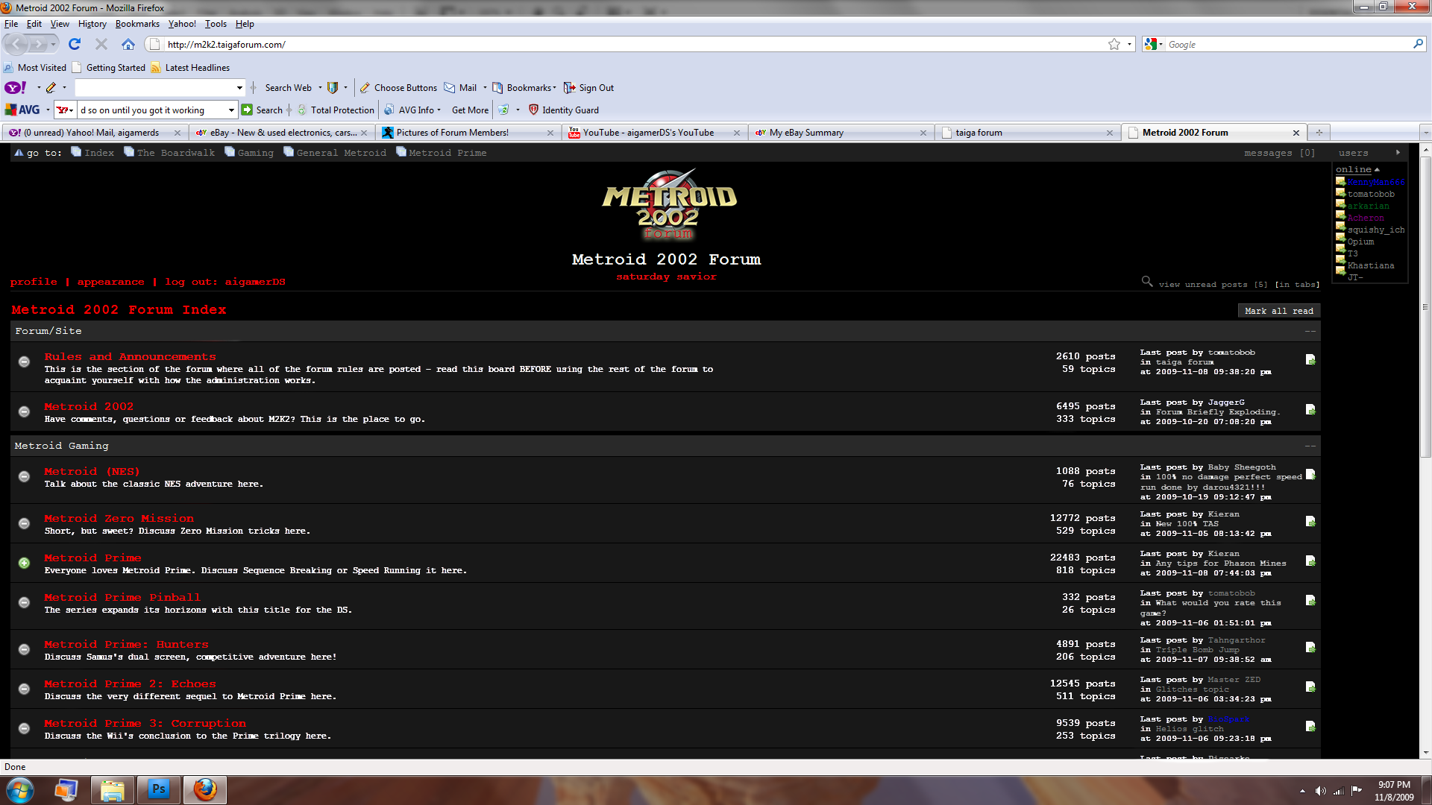1432x805 pixels.
Task: Open the Metroid Prime 3: Corruption forum
Action: [145, 724]
